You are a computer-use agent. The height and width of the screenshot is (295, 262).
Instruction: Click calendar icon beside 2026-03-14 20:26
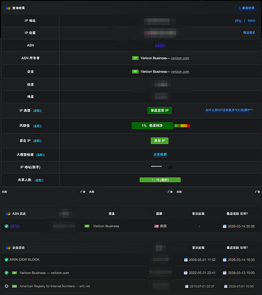224,227
